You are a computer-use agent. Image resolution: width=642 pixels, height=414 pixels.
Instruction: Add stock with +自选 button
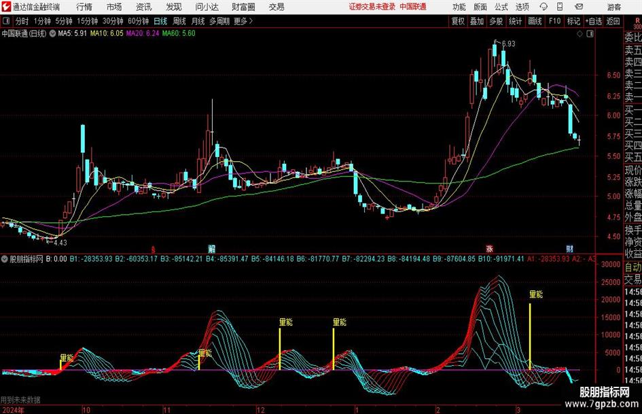594,21
